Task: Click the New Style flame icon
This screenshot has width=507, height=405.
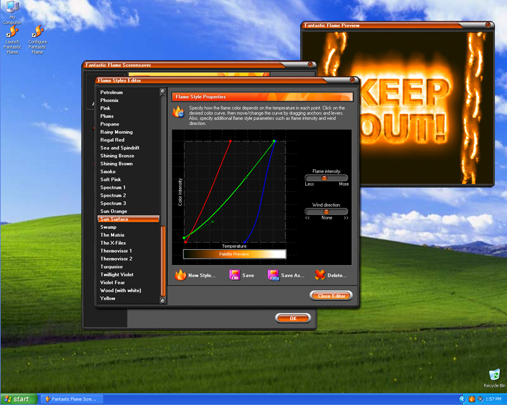Action: tap(180, 275)
